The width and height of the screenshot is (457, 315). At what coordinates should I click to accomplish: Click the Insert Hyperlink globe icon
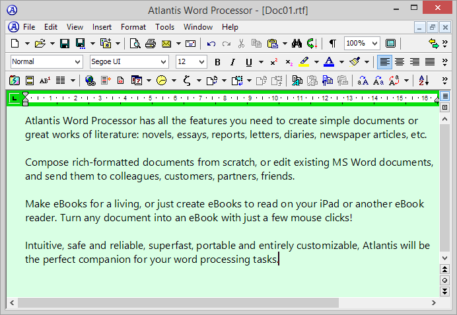tap(90, 81)
